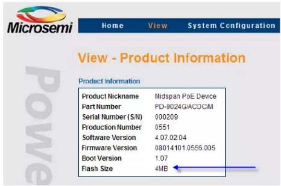The image size is (281, 186).
Task: Open the Home menu
Action: pyautogui.click(x=113, y=26)
